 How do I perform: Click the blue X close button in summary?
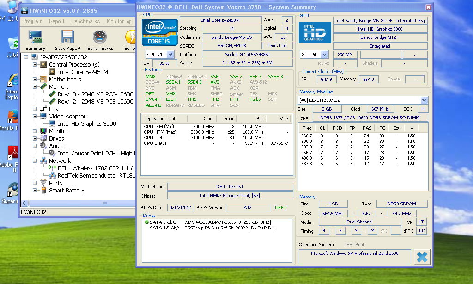421,257
